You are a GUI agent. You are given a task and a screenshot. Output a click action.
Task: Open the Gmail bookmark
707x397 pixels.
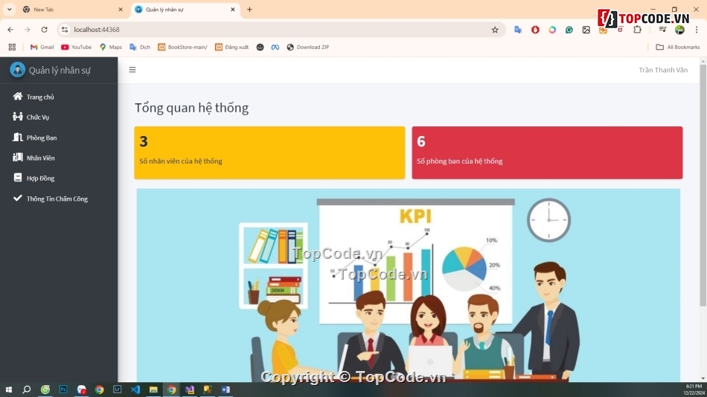coord(42,47)
